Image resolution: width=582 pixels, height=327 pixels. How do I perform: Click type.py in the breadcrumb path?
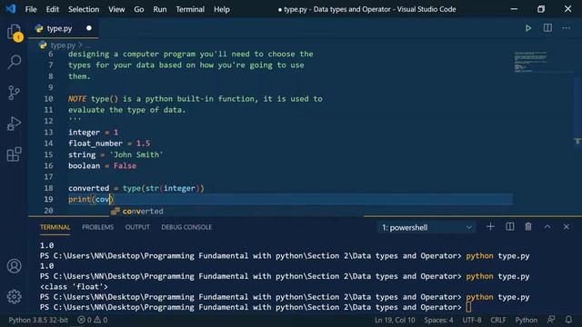(63, 45)
